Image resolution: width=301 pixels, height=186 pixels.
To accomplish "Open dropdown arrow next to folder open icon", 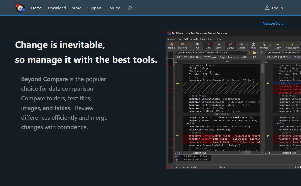I will click(258, 53).
